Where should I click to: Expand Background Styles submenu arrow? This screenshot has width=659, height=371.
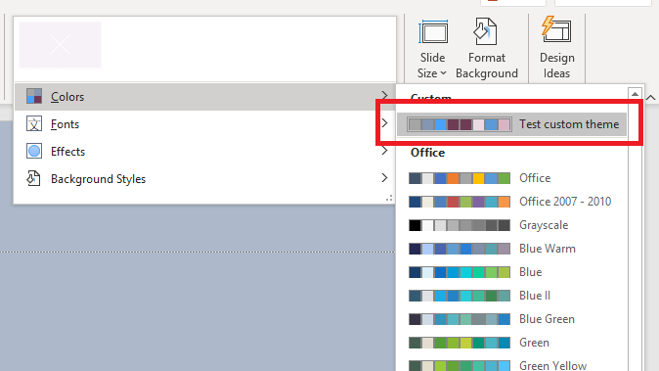coord(384,177)
